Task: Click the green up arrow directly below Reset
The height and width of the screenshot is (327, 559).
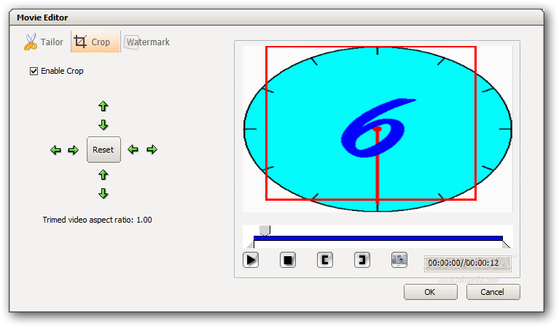Action: point(103,174)
